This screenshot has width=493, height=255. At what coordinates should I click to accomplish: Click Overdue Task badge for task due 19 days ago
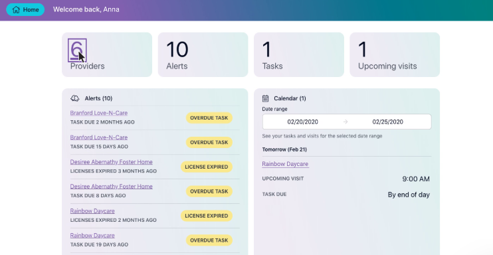tap(209, 240)
